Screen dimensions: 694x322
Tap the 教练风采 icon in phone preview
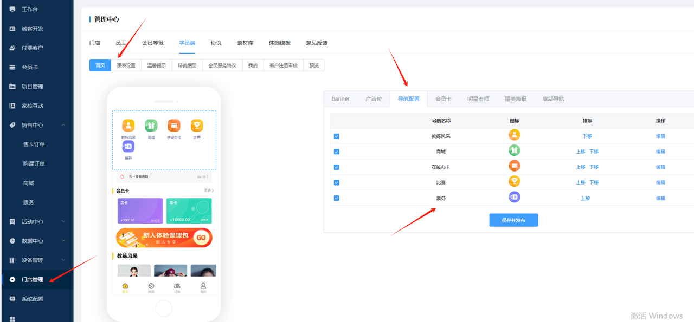[128, 126]
